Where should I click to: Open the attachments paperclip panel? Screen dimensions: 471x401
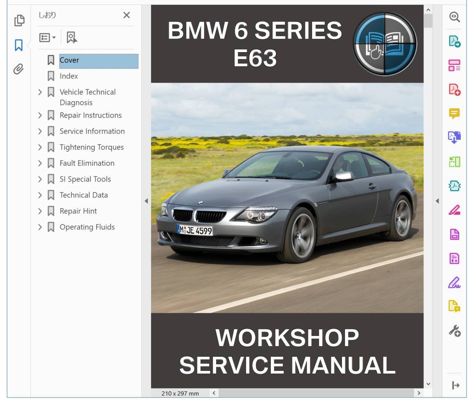coord(18,69)
